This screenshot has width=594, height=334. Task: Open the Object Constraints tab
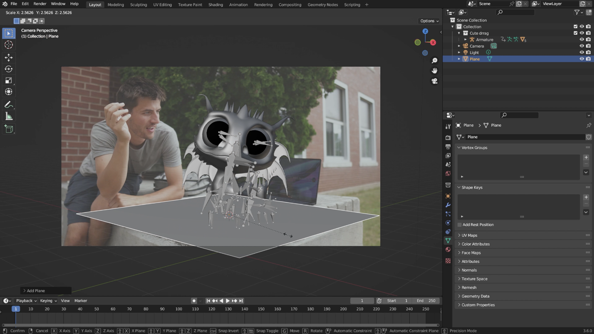tap(448, 231)
